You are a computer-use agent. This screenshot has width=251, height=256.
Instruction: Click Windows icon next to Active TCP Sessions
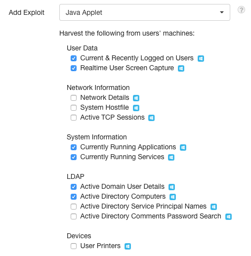[x=151, y=118]
